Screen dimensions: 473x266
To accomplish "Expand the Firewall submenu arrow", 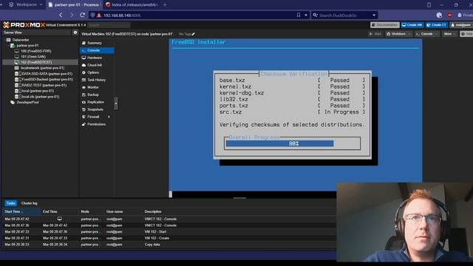I will click(x=109, y=117).
